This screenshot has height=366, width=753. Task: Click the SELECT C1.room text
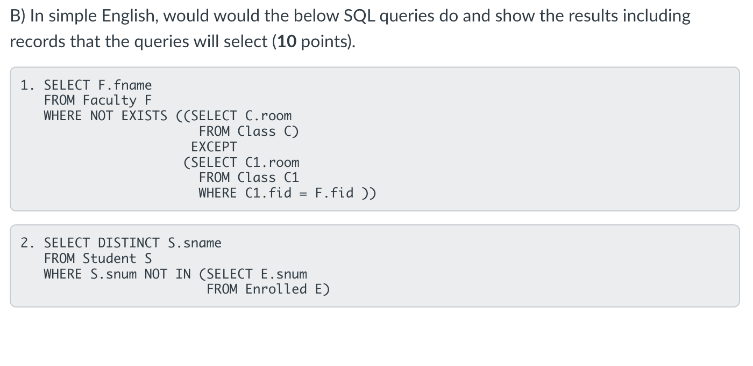click(245, 162)
